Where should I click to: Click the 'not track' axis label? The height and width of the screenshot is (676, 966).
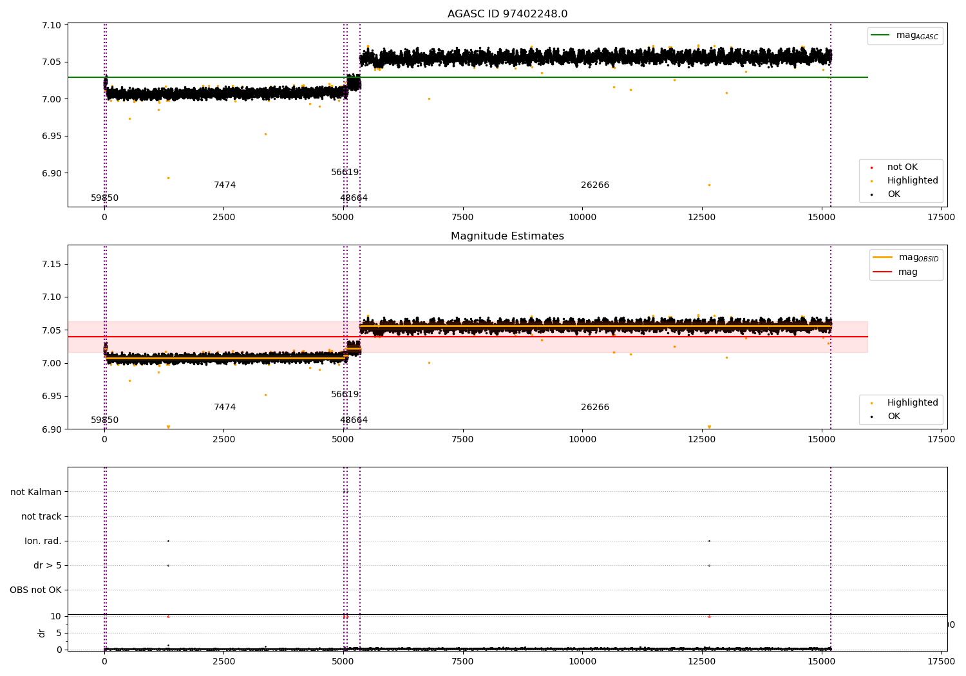pos(41,517)
